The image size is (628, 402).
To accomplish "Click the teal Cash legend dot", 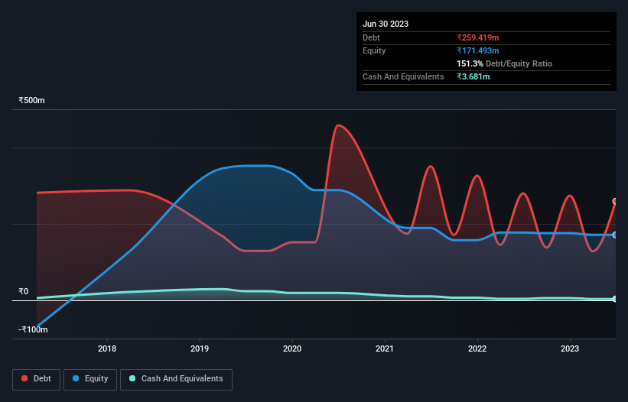I will [132, 378].
